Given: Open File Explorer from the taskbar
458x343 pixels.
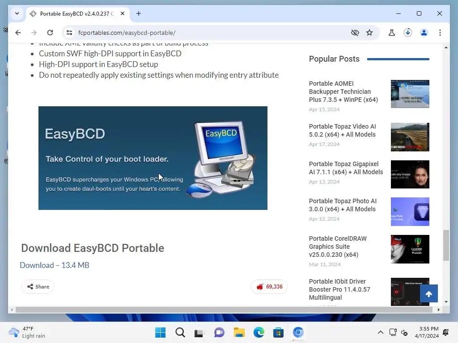Looking at the screenshot, I should point(239,332).
